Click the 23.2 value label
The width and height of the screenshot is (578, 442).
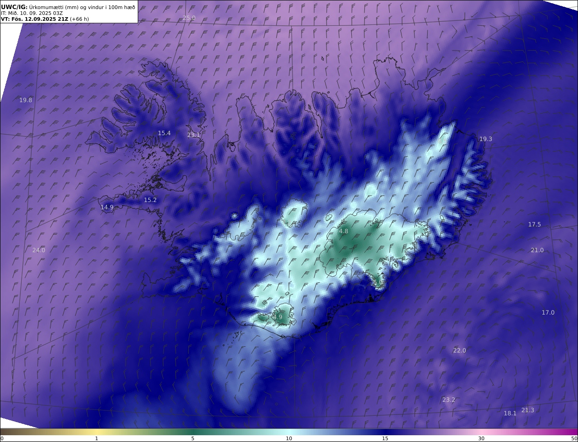click(449, 400)
